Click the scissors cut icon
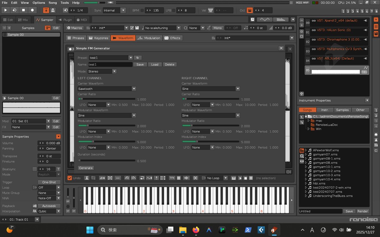The height and width of the screenshot is (237, 380). coord(86,178)
